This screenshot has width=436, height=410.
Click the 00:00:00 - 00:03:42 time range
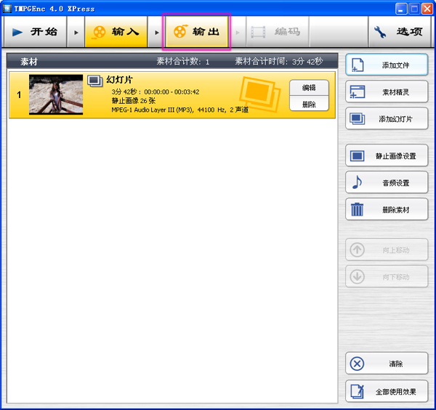click(171, 92)
